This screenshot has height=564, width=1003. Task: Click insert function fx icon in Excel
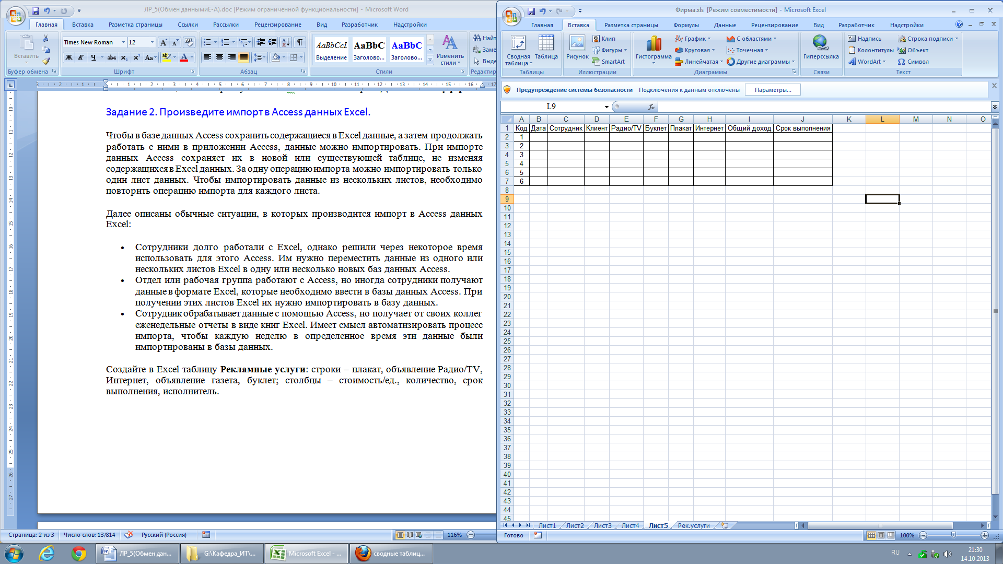click(651, 107)
